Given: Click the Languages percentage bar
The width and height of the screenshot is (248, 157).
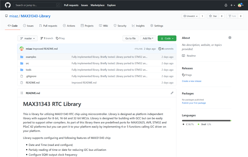Looking at the screenshot, I should tap(206, 120).
